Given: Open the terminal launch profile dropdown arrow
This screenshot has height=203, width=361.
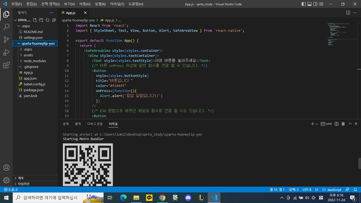Looking at the screenshot, I should click(x=317, y=124).
